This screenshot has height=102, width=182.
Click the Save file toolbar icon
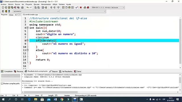(9, 8)
